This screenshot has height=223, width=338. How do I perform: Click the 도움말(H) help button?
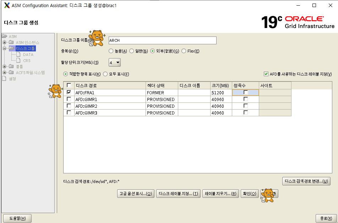17,218
